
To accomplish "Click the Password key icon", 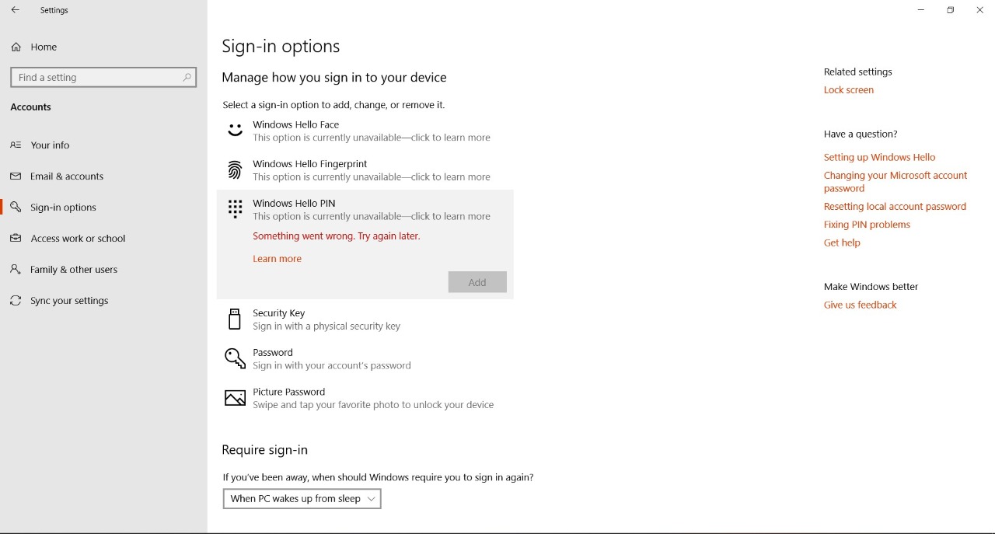I will (235, 358).
